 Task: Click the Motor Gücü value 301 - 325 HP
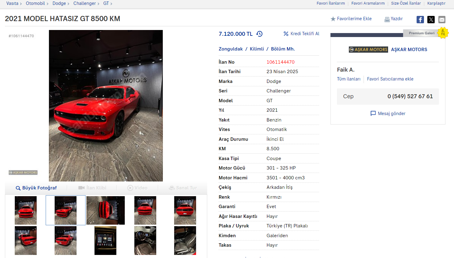[281, 168]
